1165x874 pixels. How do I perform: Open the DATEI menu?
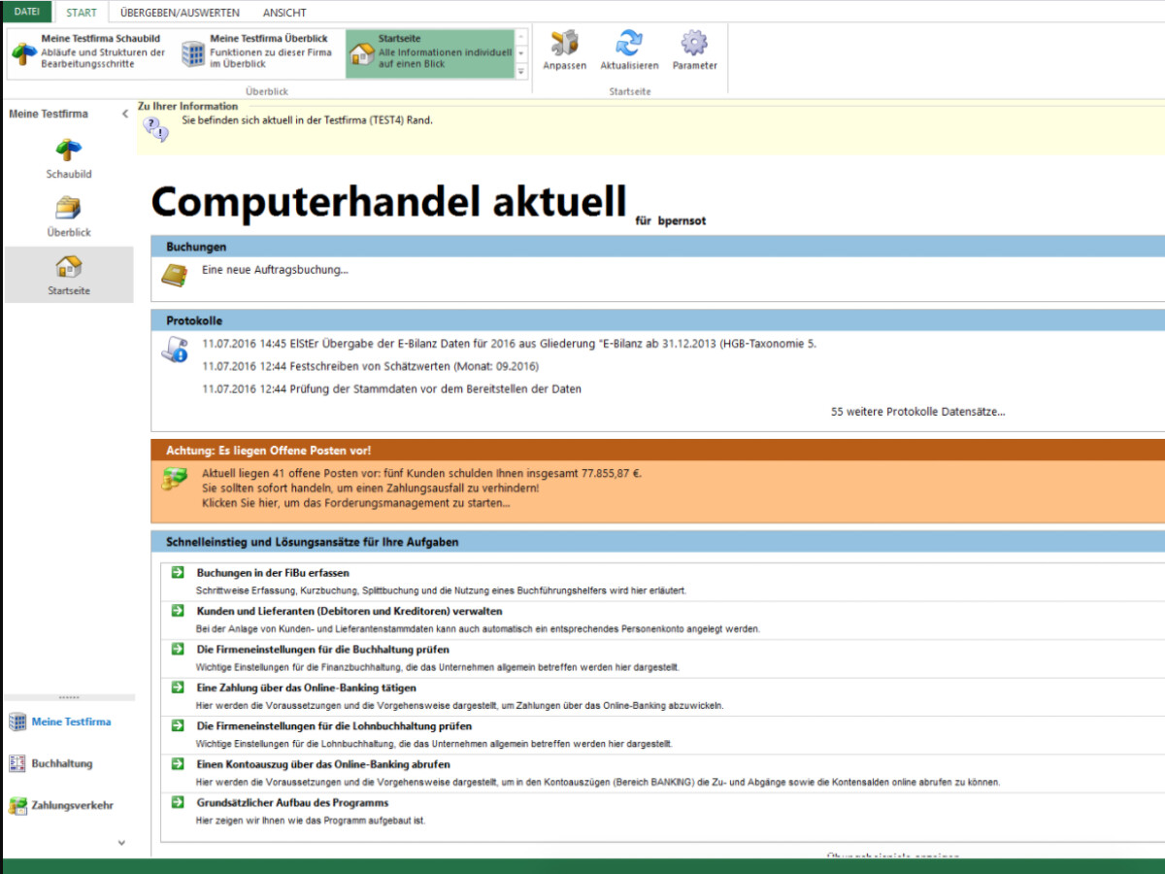(x=27, y=12)
